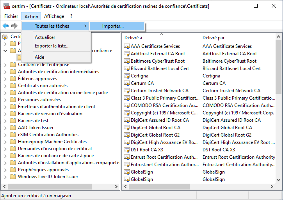This screenshot has height=200, width=283.
Task: Click folder icon of AAD Token Issuer
Action: point(13,128)
